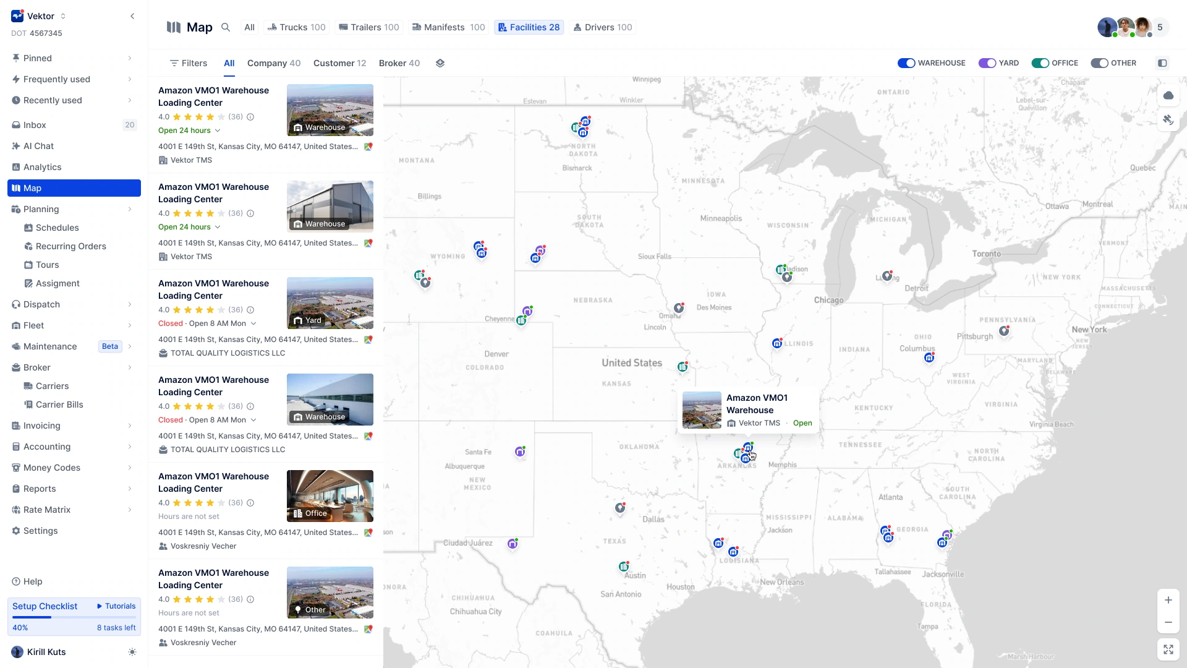Click the satellite view map icon

click(x=1168, y=119)
